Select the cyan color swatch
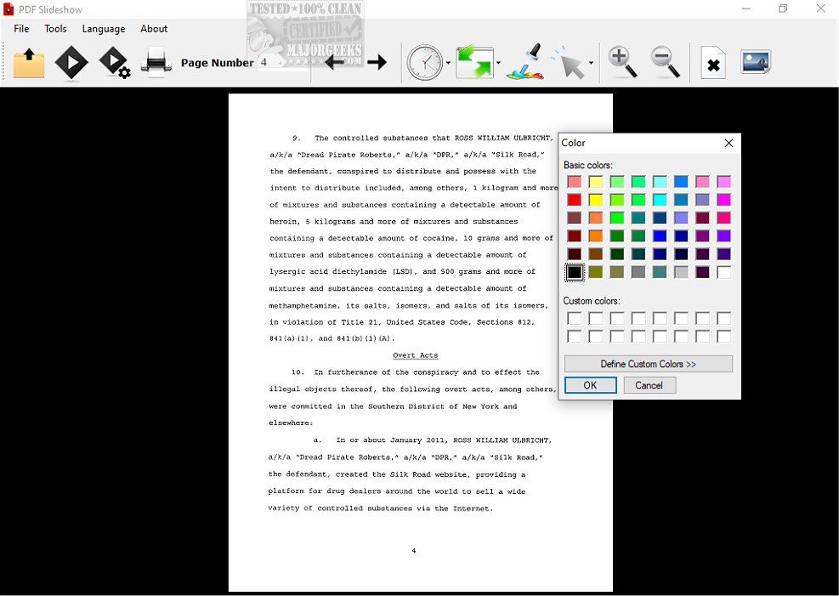The height and width of the screenshot is (596, 839). point(660,200)
